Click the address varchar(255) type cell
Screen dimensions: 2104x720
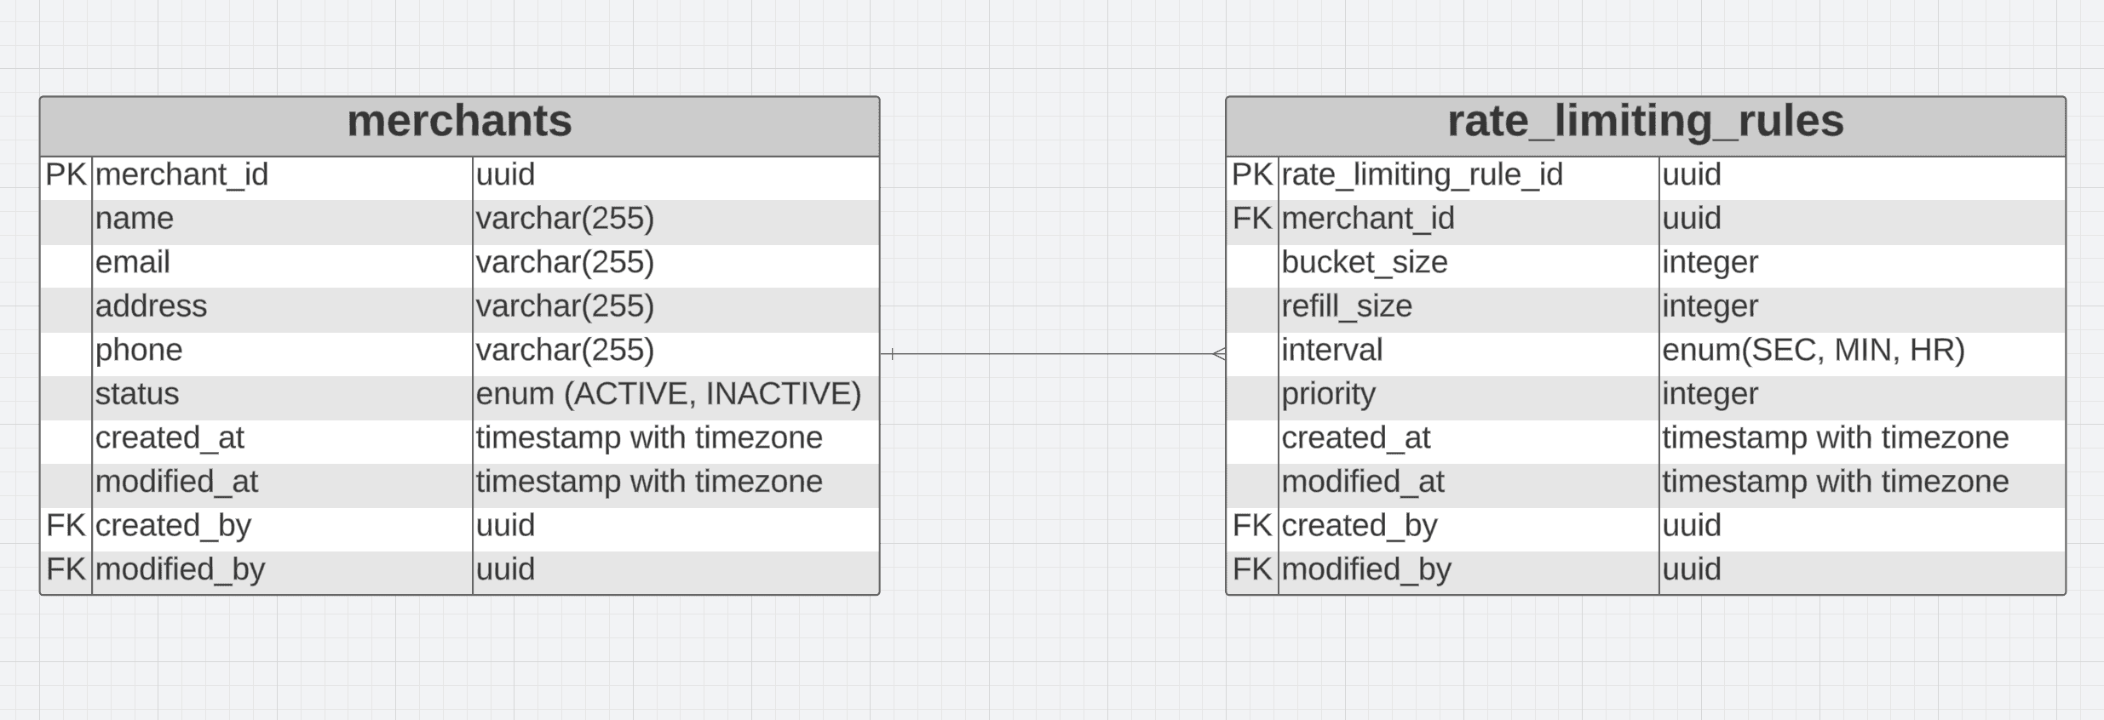[x=565, y=307]
